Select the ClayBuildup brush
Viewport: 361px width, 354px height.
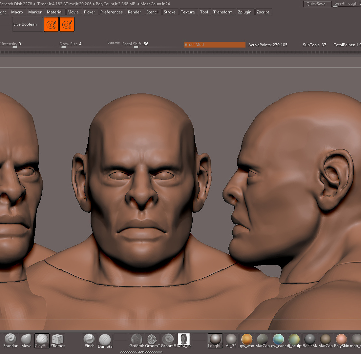coord(42,341)
